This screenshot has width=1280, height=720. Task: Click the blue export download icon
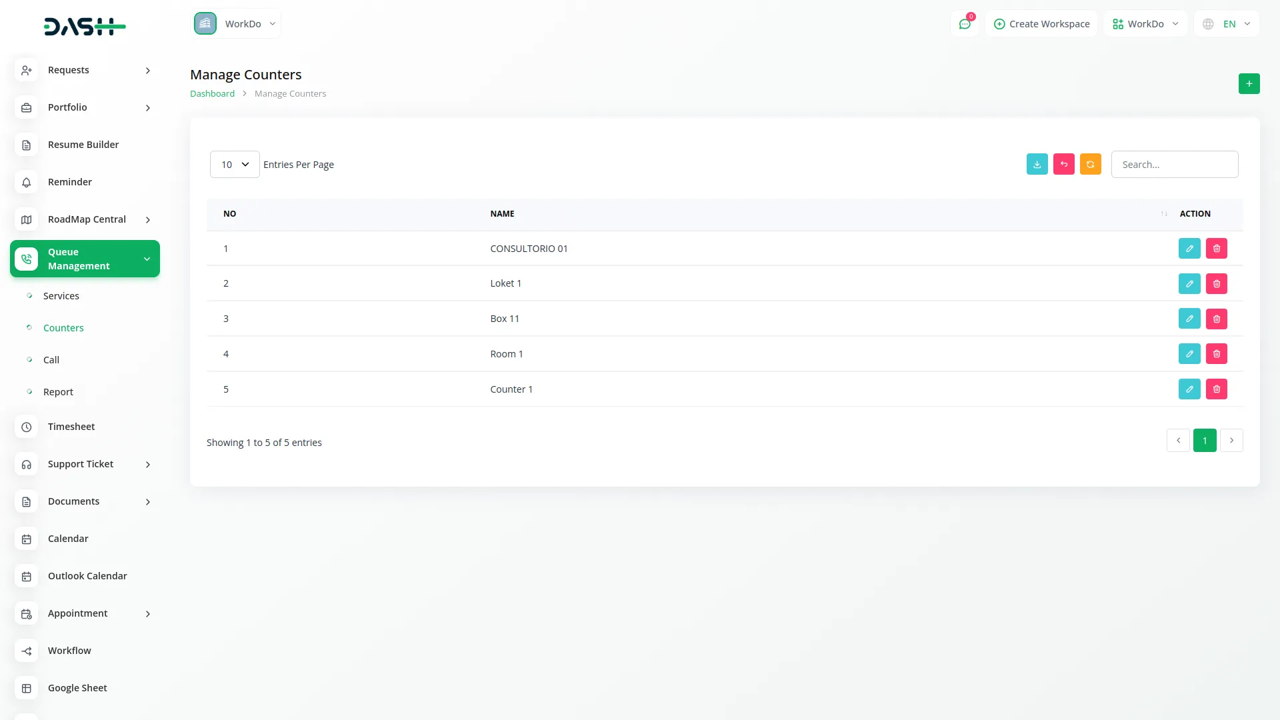[x=1037, y=164]
